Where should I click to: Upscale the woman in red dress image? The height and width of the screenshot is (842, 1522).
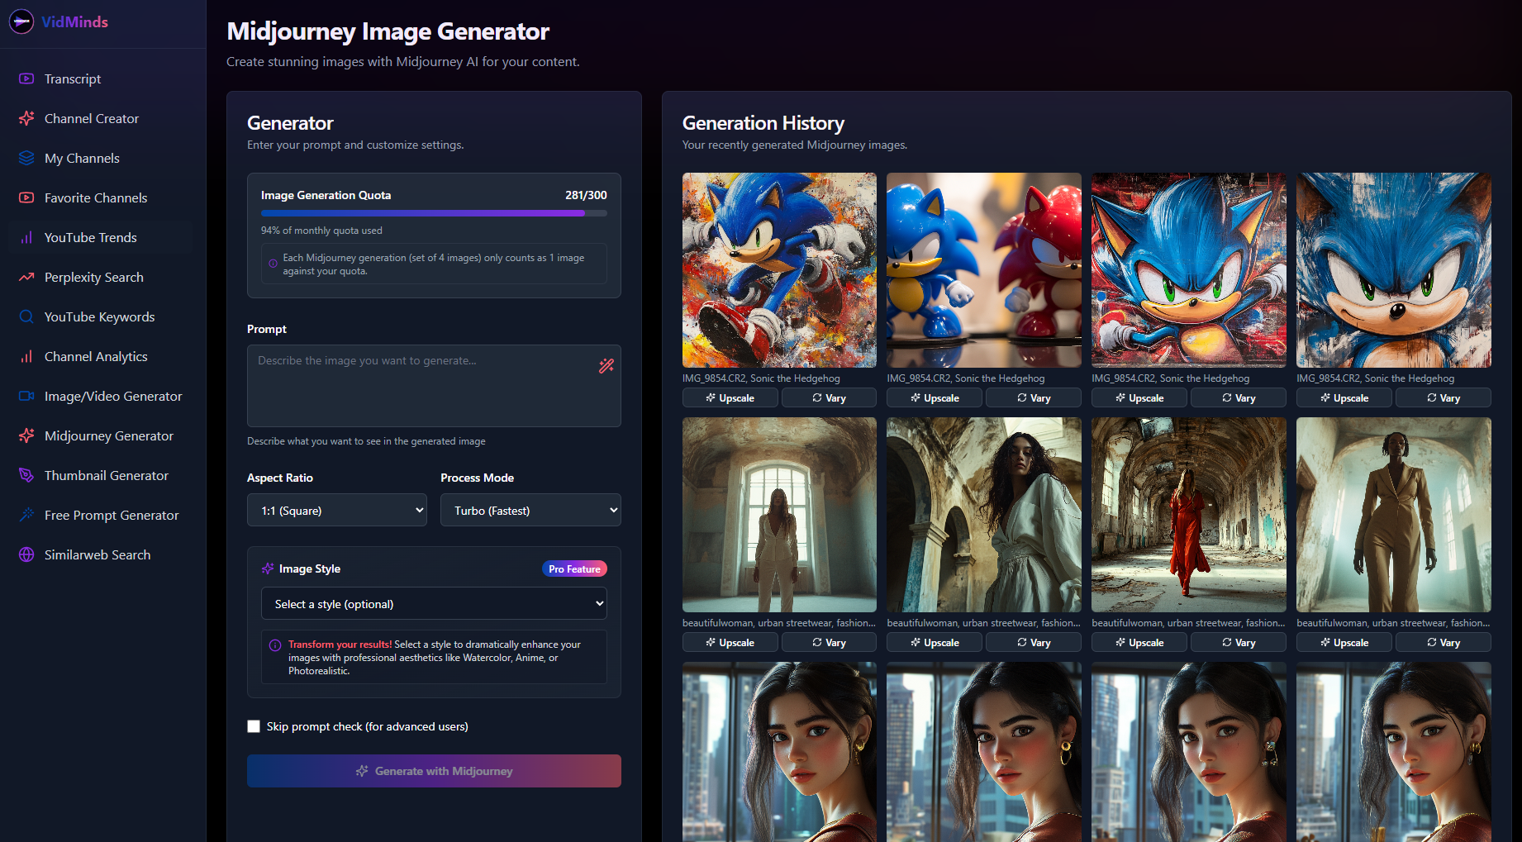(x=1139, y=643)
